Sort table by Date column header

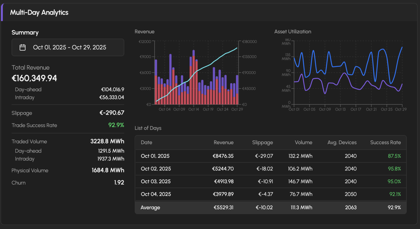[146, 142]
